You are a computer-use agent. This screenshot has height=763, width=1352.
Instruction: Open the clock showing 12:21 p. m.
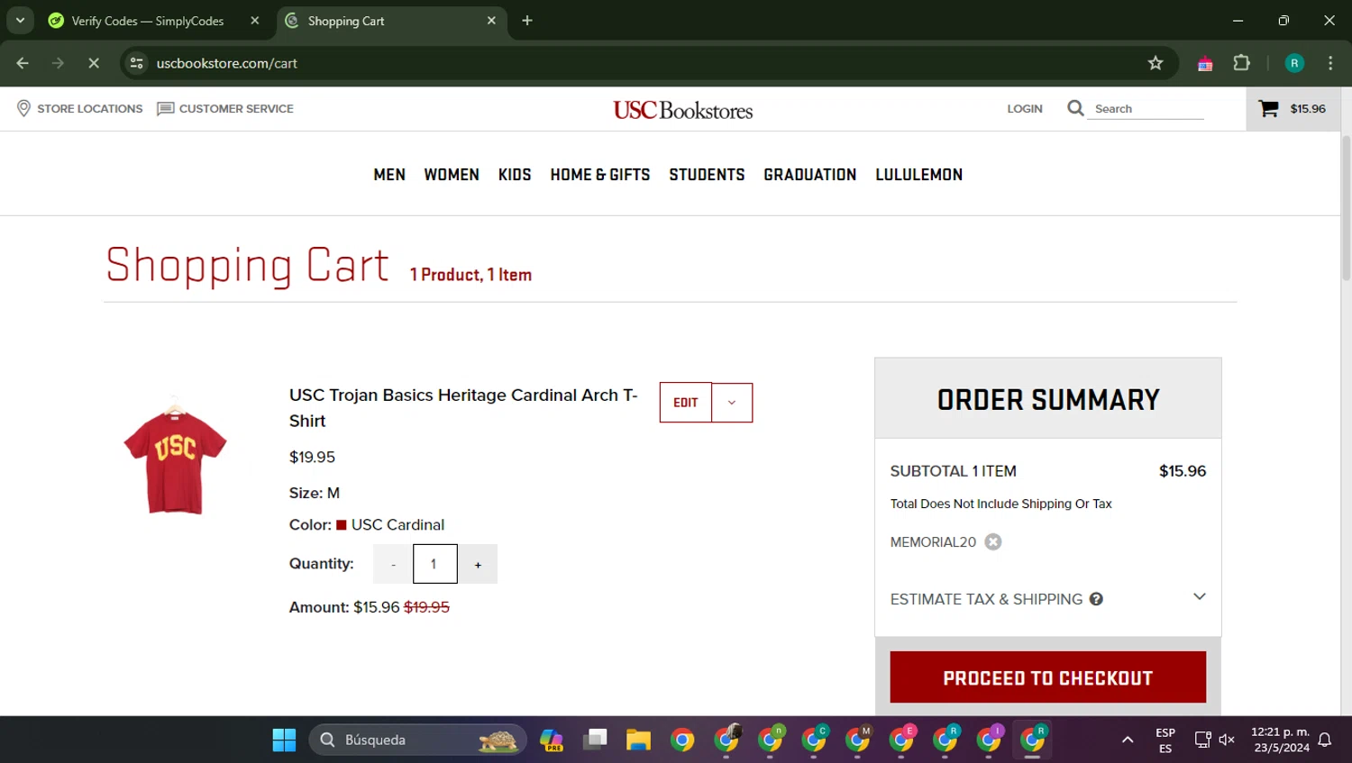pos(1280,740)
